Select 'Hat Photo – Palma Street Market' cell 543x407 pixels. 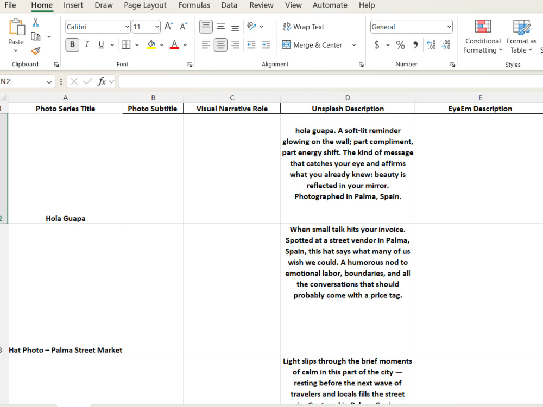click(66, 289)
